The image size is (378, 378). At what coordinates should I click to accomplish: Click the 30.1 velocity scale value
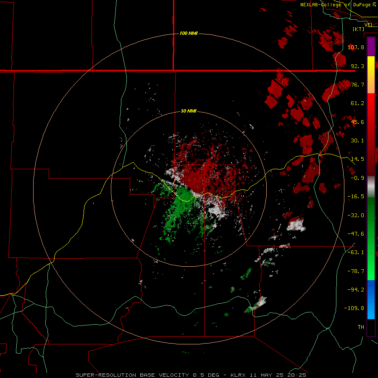pos(357,141)
